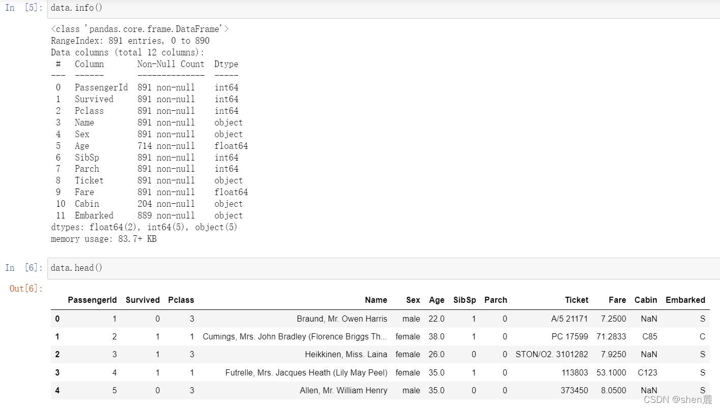
Task: Click fare cell '71.2833'
Action: click(611, 336)
